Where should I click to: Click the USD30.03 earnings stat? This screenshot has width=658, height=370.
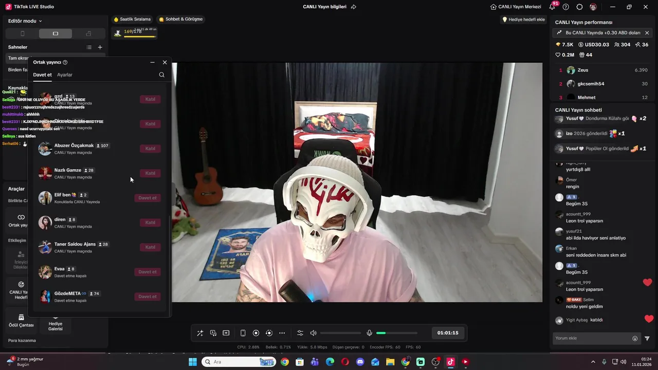594,45
